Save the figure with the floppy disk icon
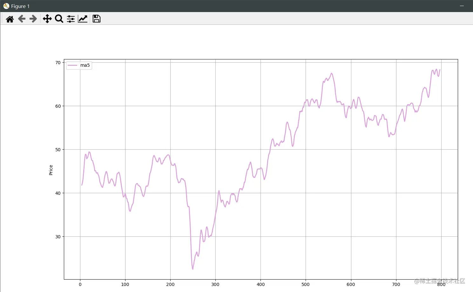473x292 pixels. pyautogui.click(x=97, y=19)
